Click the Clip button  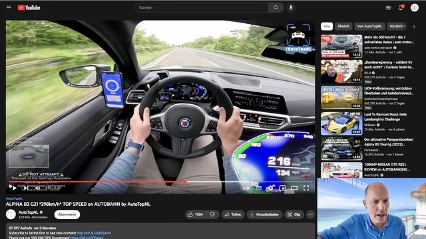click(294, 214)
